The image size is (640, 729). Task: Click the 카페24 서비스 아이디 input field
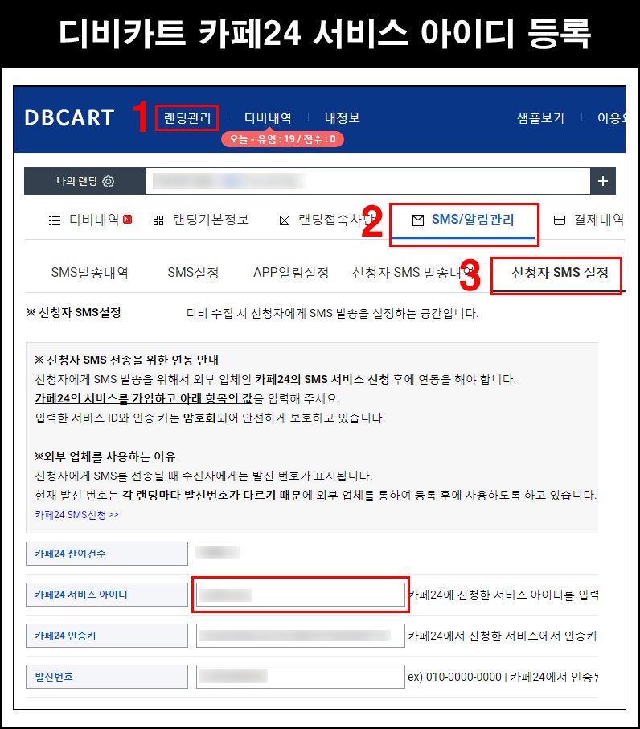point(300,595)
